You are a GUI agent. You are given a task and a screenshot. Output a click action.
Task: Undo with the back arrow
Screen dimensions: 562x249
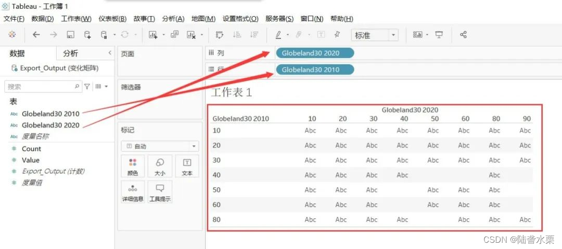(36, 35)
